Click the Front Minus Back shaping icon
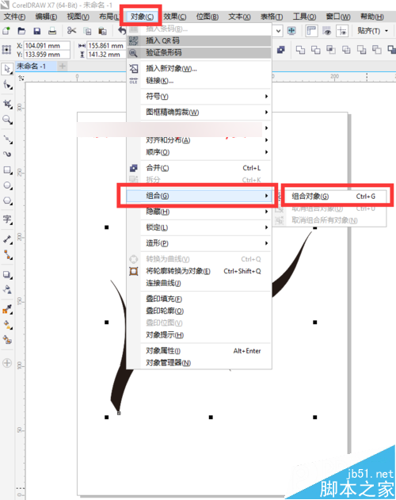Image resolution: width=396 pixels, height=500 pixels. 362,50
